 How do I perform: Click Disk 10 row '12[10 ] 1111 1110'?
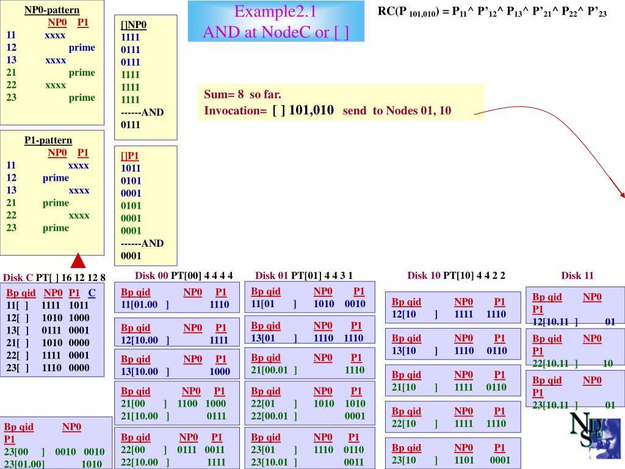tap(449, 314)
